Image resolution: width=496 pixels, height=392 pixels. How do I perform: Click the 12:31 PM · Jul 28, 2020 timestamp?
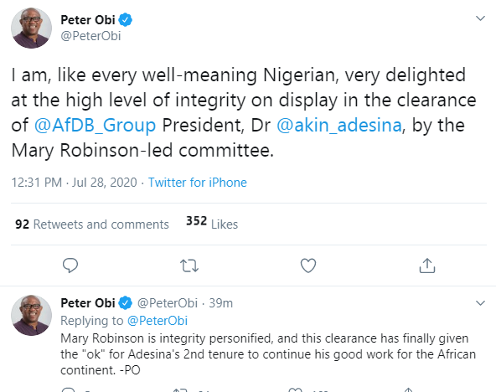(x=75, y=183)
